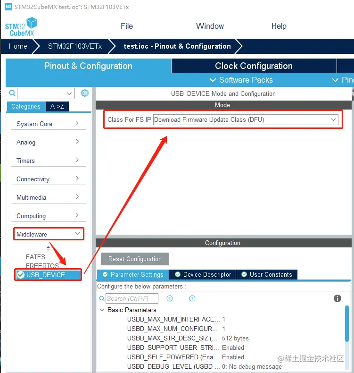Click the Configuration section header
Screen dimensions: 354x373
(223, 243)
